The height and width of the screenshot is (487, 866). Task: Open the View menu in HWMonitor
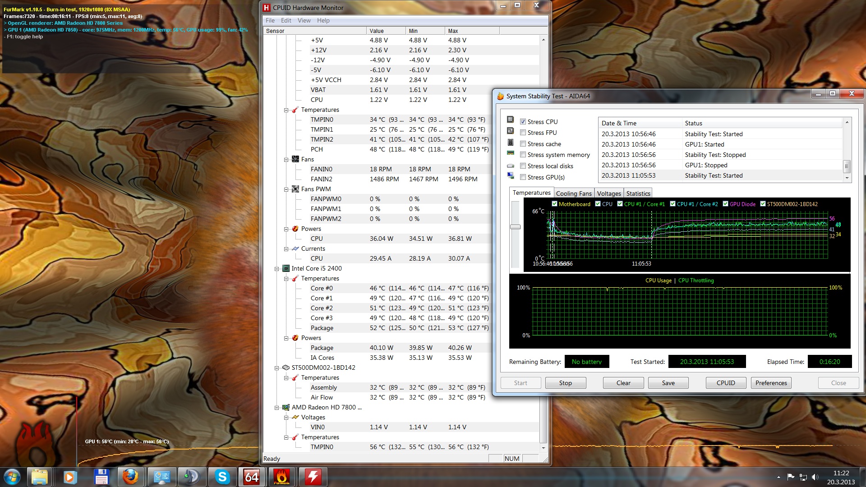point(304,20)
